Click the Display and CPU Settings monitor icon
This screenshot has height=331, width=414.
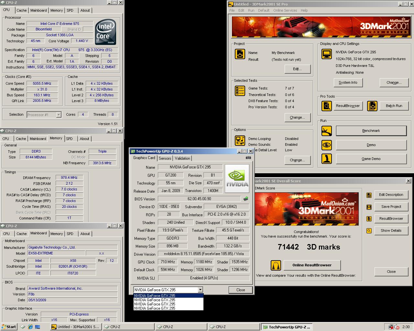click(x=326, y=54)
